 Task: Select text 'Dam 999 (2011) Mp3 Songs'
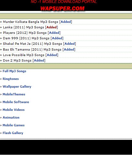tap(26, 38)
